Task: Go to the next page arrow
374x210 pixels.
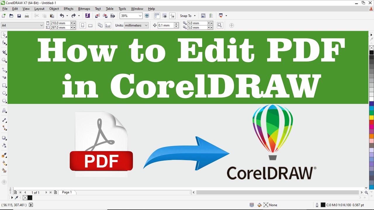Action: [46, 192]
